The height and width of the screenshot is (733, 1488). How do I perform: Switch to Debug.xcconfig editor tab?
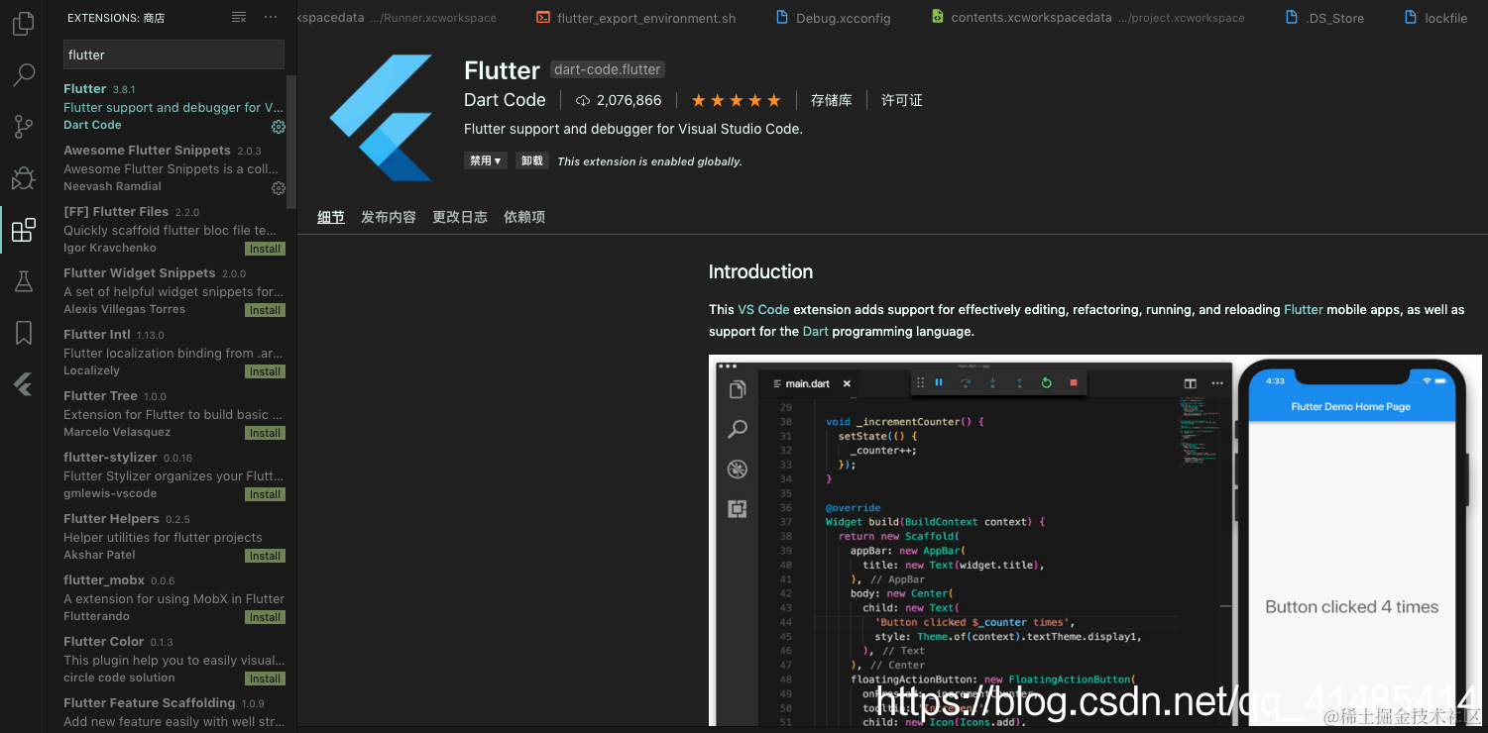[x=833, y=18]
